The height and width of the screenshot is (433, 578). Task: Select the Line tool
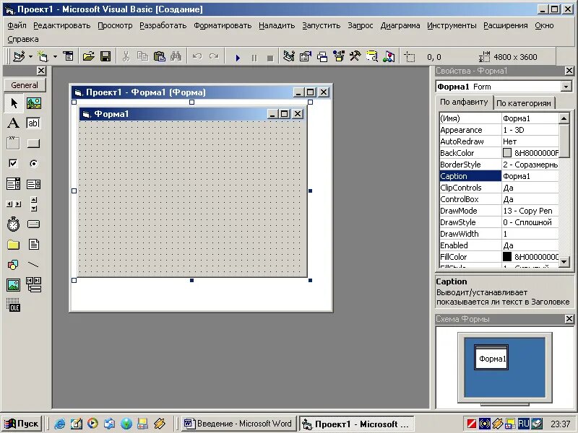coord(33,264)
